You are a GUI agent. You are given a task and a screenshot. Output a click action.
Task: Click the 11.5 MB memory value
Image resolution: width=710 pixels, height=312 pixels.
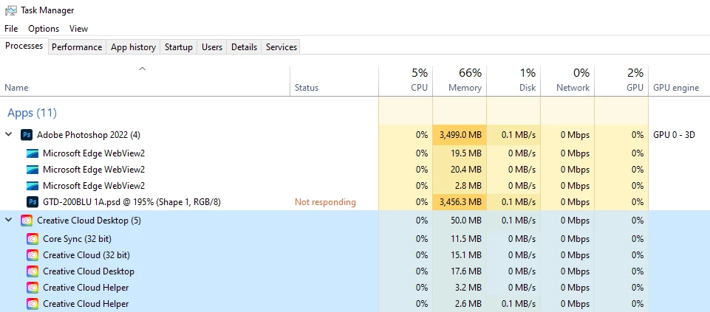(466, 239)
